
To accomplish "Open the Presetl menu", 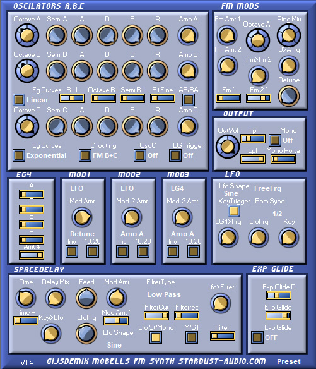I will [290, 361].
